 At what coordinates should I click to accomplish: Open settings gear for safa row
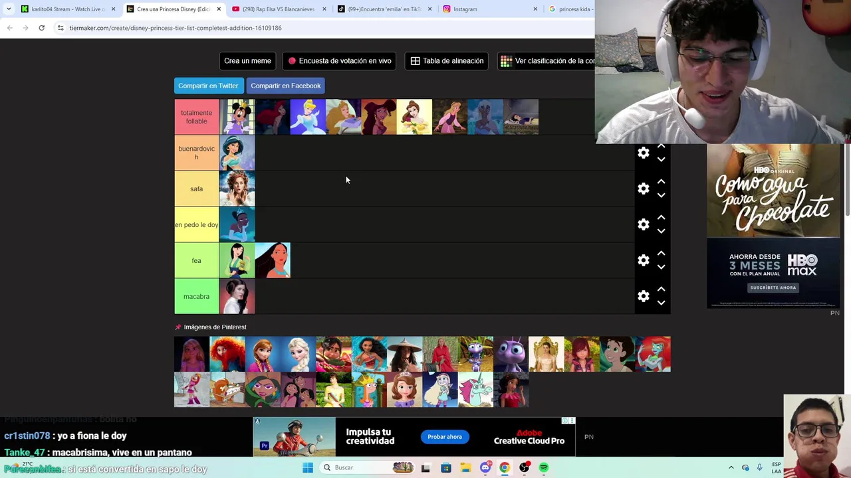643,189
